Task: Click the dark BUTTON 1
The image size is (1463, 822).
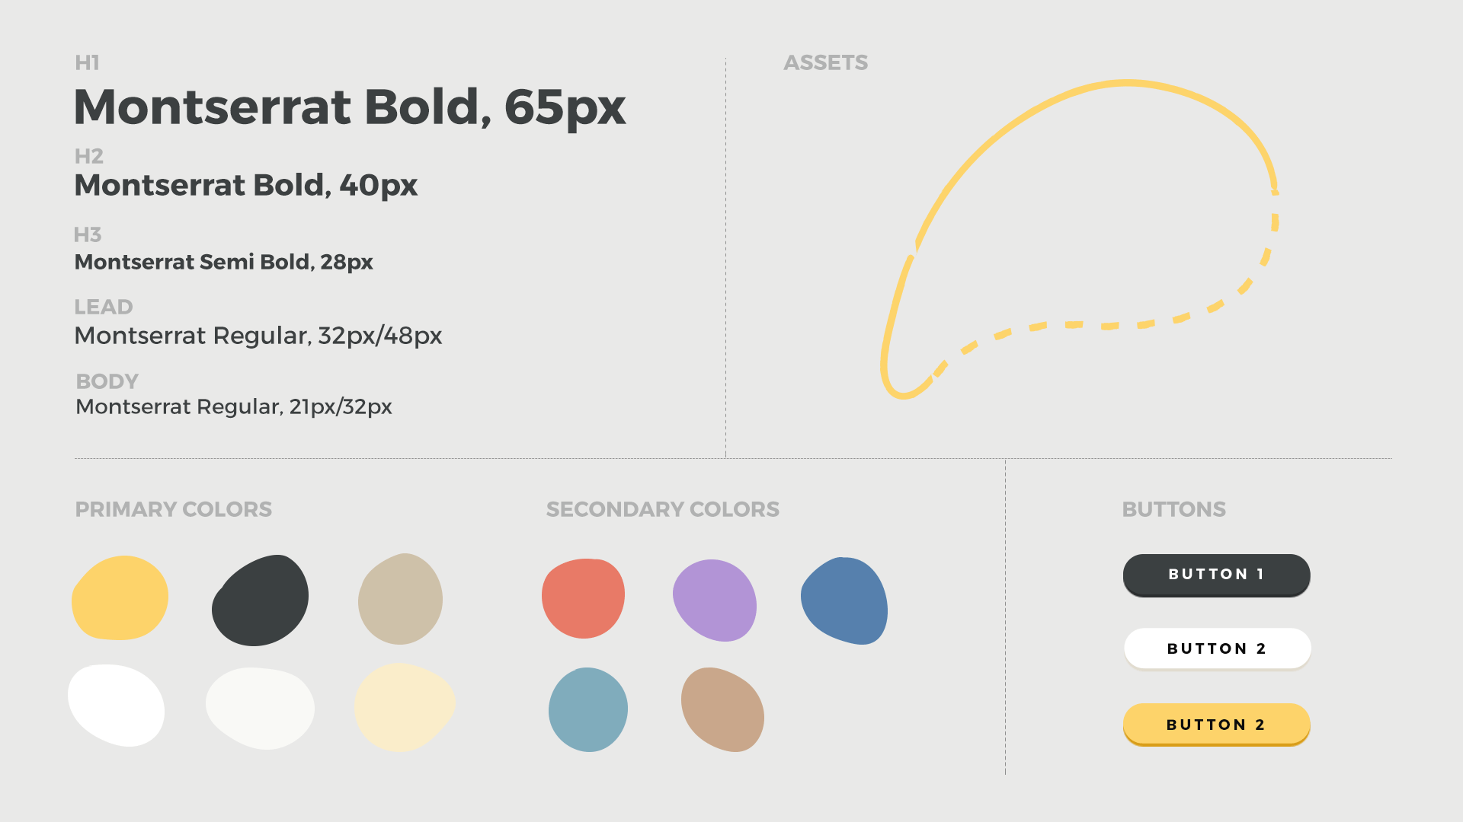Action: (1216, 575)
